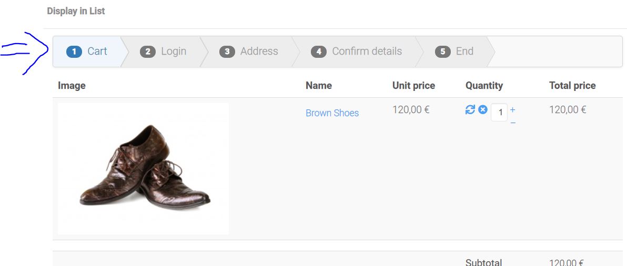
Task: Click the Name column header
Action: tap(319, 86)
